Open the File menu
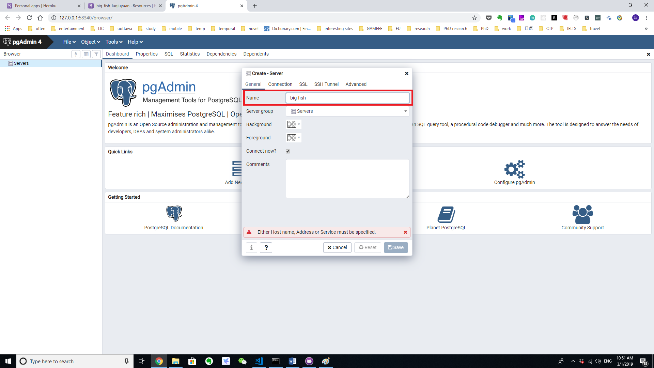654x368 pixels. click(69, 42)
